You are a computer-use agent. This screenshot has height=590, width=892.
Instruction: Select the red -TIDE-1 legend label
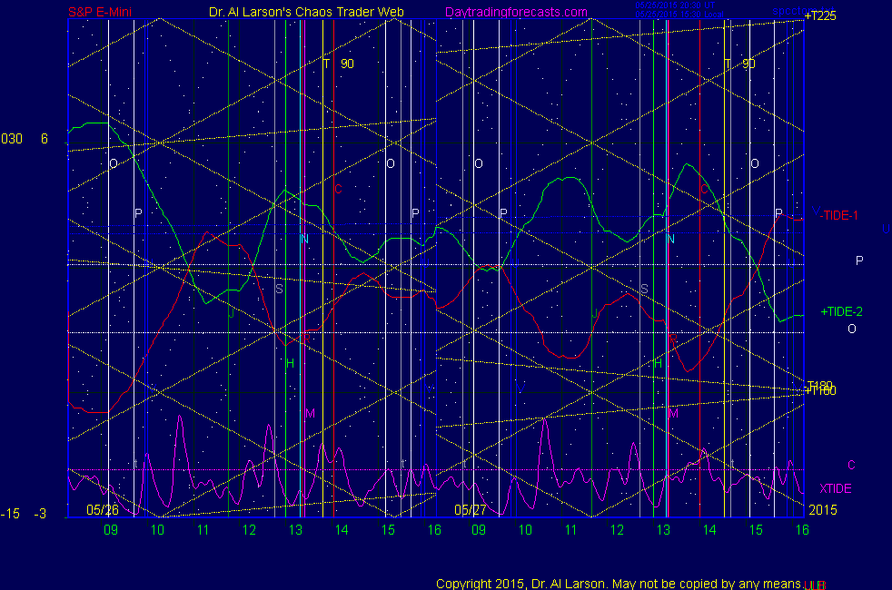click(837, 214)
